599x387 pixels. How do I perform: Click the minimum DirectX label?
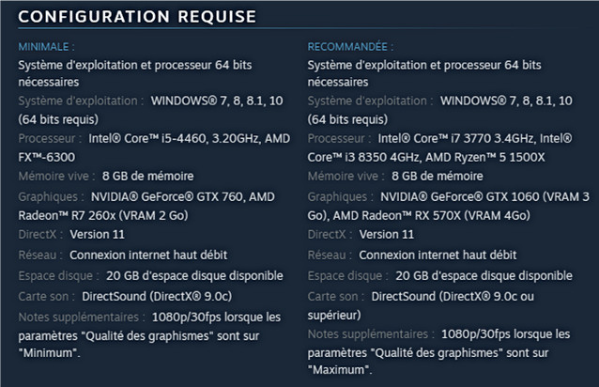(38, 234)
